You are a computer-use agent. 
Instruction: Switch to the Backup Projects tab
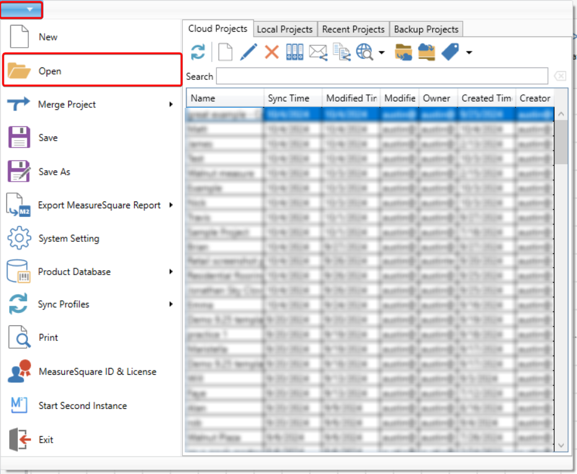(426, 30)
